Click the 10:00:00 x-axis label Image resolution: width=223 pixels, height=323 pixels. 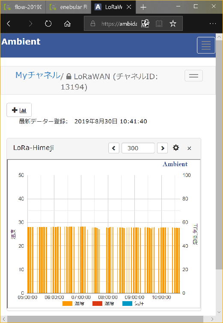point(161,297)
